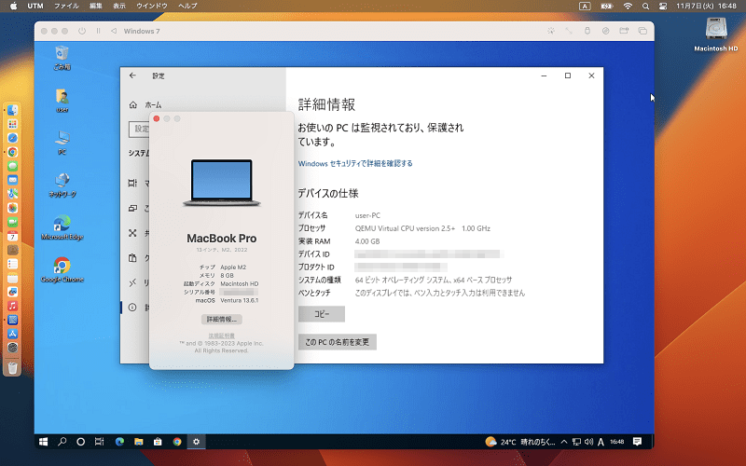
Task: Open the UTM windows icon
Action: [x=642, y=31]
